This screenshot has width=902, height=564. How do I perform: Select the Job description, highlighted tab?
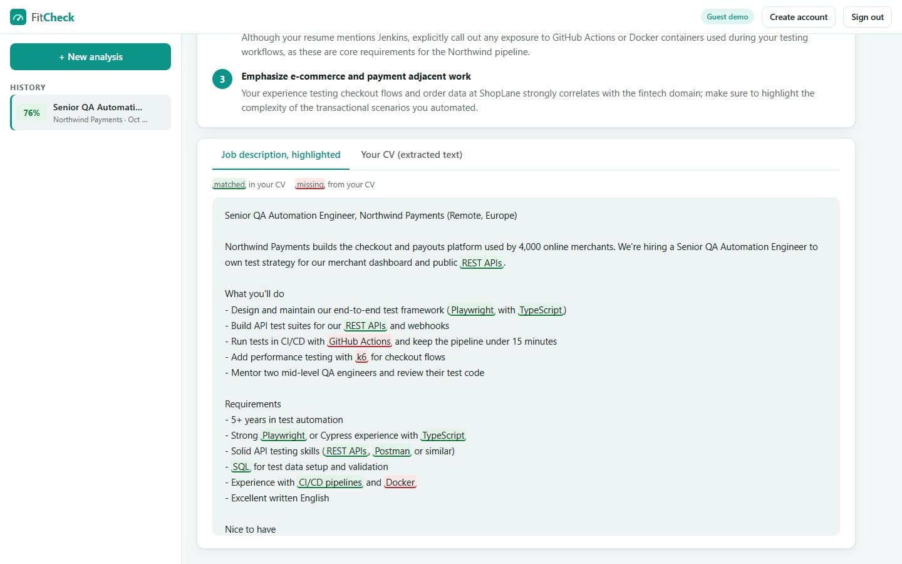pos(281,155)
